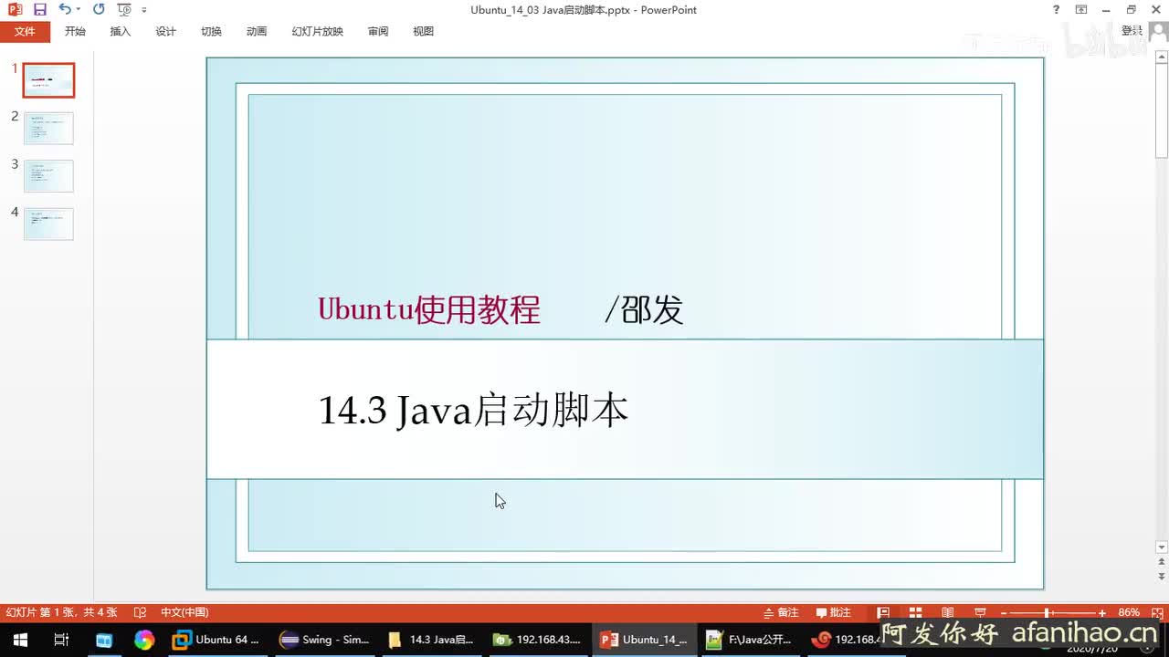Switch to Swing Eclipse taskbar item
Image resolution: width=1169 pixels, height=657 pixels.
pyautogui.click(x=325, y=640)
